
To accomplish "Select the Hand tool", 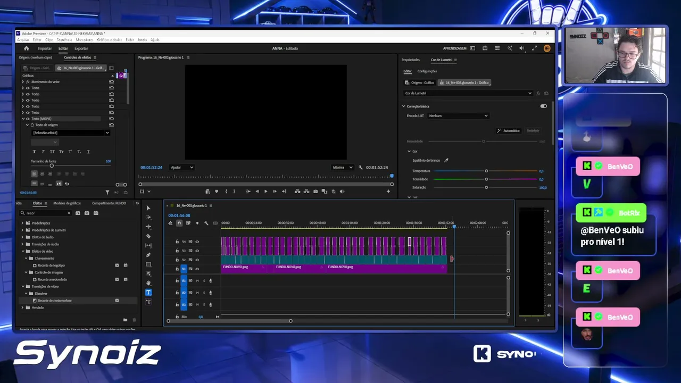I will pyautogui.click(x=148, y=283).
